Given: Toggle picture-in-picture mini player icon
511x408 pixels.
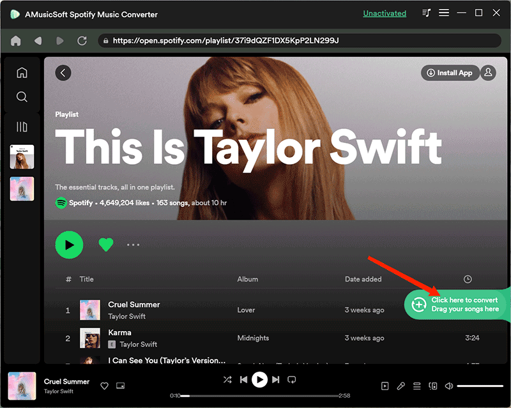Looking at the screenshot, I should pos(121,386).
